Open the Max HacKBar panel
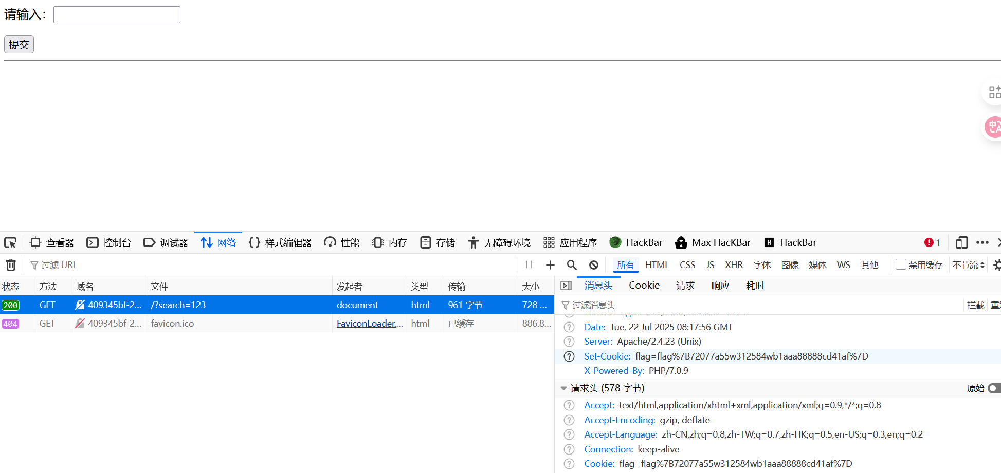This screenshot has height=473, width=1001. click(713, 242)
